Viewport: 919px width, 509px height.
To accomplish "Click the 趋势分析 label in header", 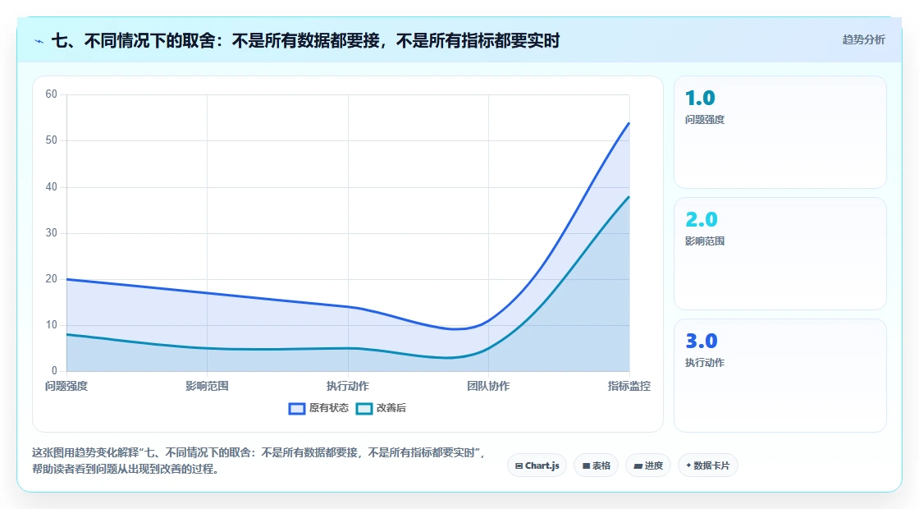I will (863, 40).
